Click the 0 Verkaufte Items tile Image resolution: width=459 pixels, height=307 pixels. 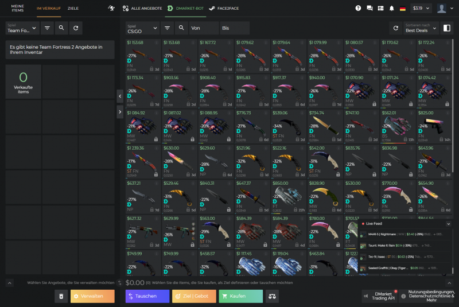pyautogui.click(x=24, y=81)
